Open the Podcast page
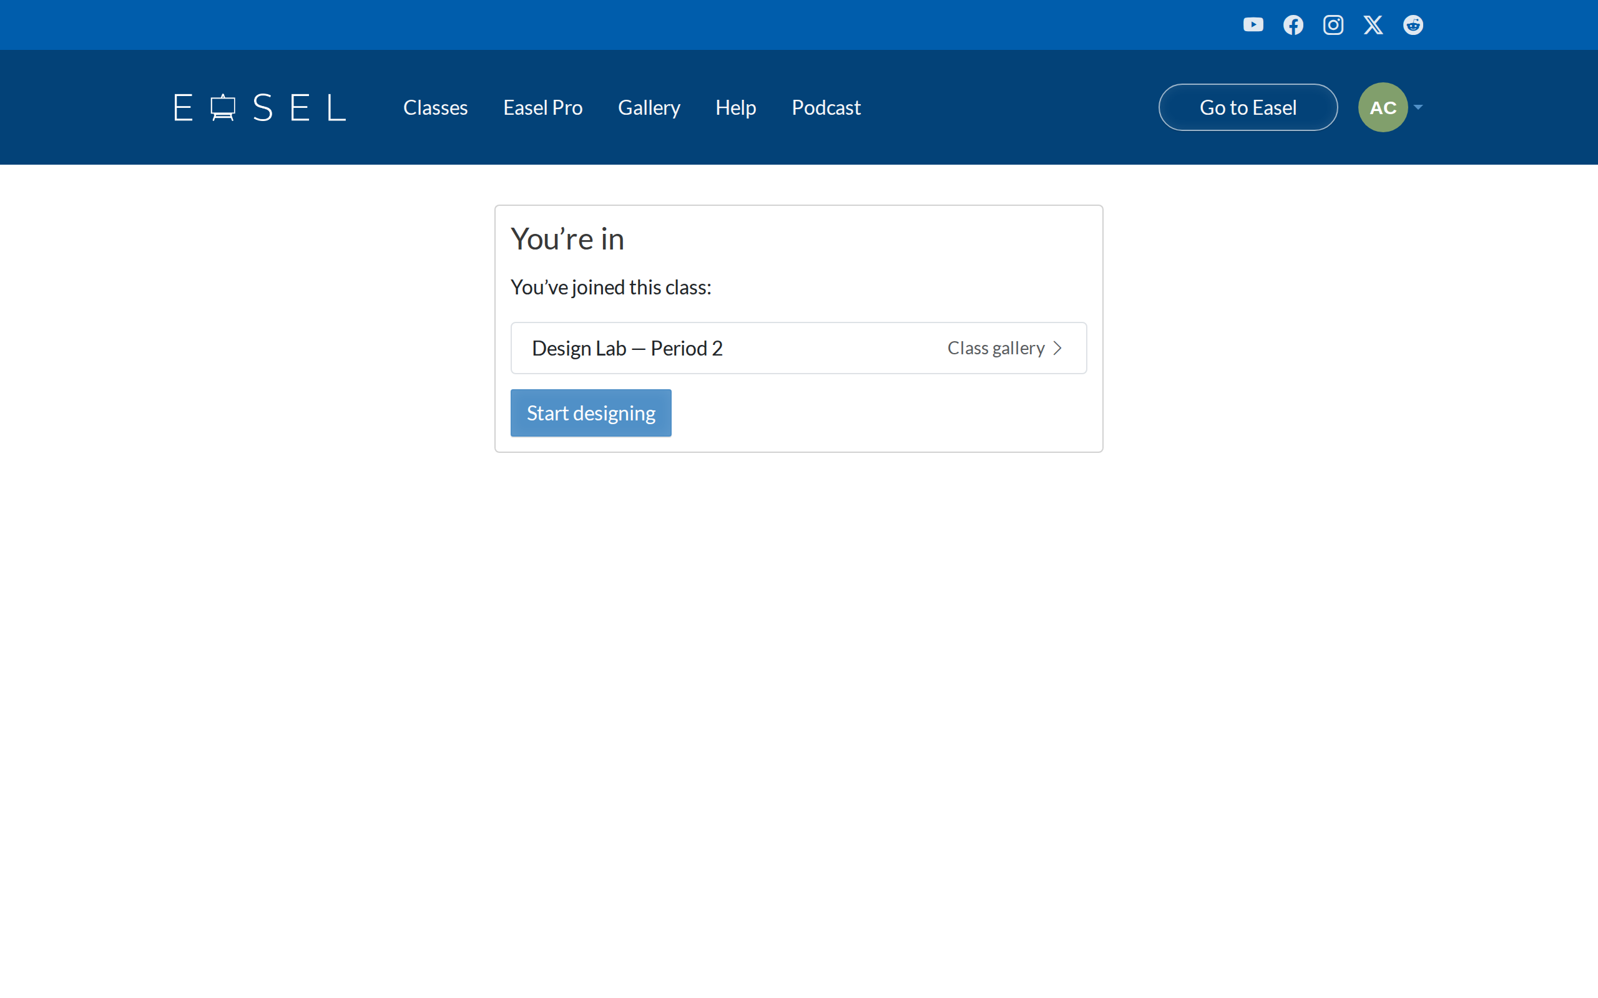Viewport: 1598px width, 998px height. point(826,107)
